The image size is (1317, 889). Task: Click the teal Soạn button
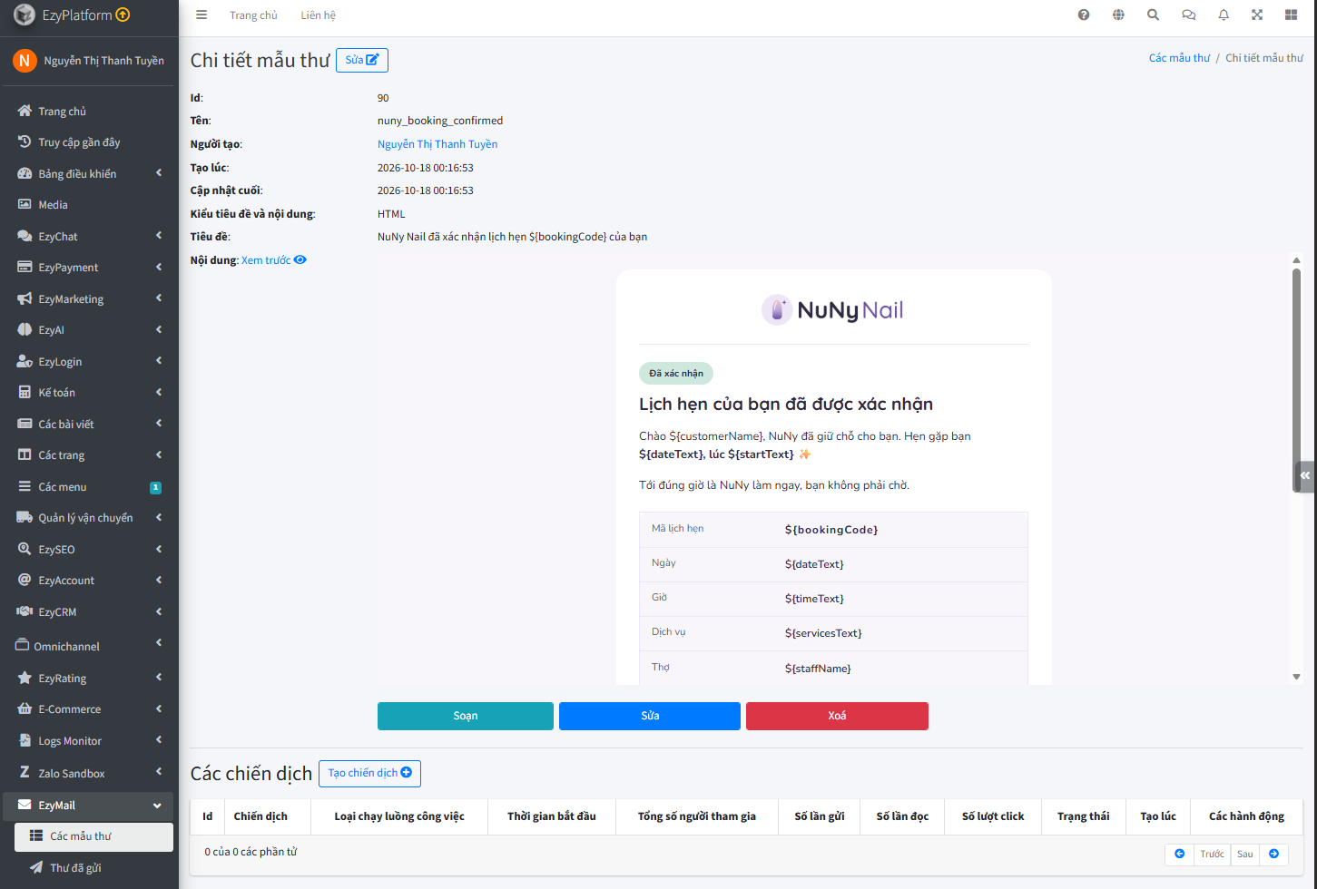coord(466,716)
